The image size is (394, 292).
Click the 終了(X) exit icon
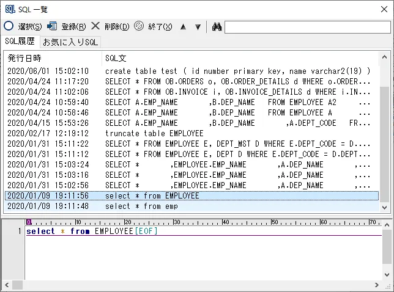(139, 26)
